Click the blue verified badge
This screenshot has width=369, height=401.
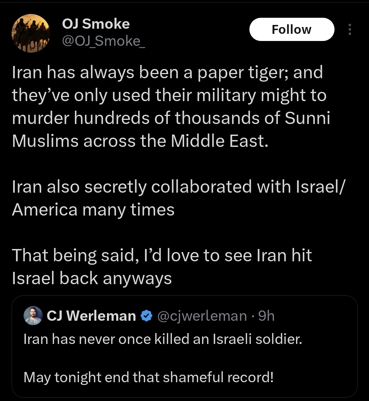pyautogui.click(x=147, y=316)
